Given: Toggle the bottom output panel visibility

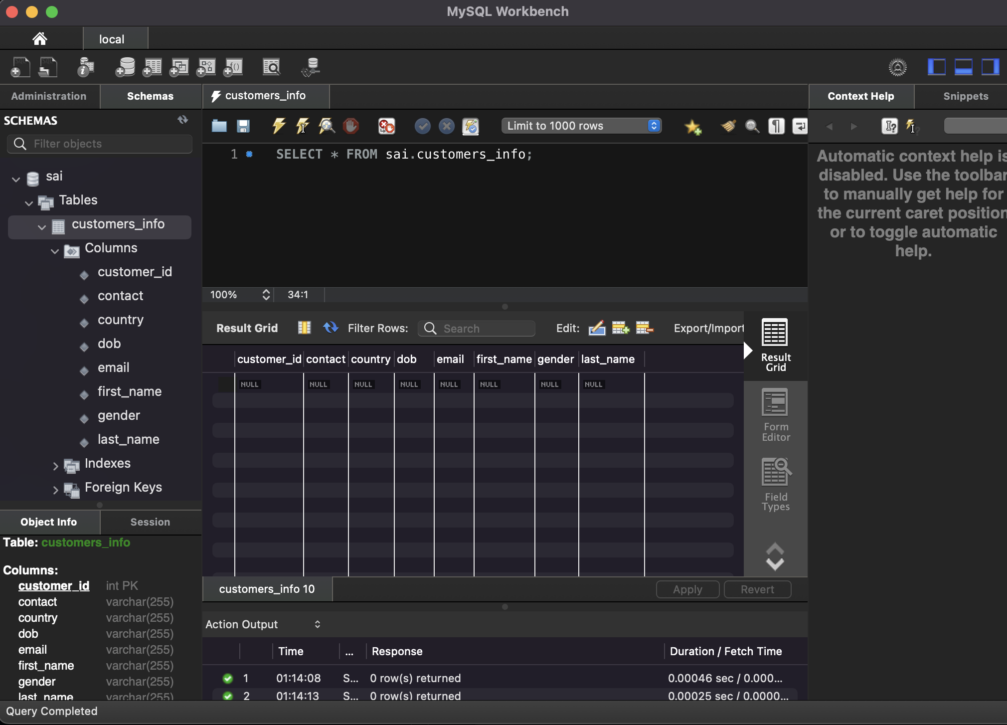Looking at the screenshot, I should coord(963,67).
